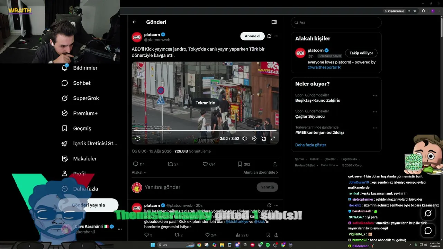Viewport: 443px width, 249px height.
Task: Open the @kickturkiye mention link
Action: click(x=237, y=222)
